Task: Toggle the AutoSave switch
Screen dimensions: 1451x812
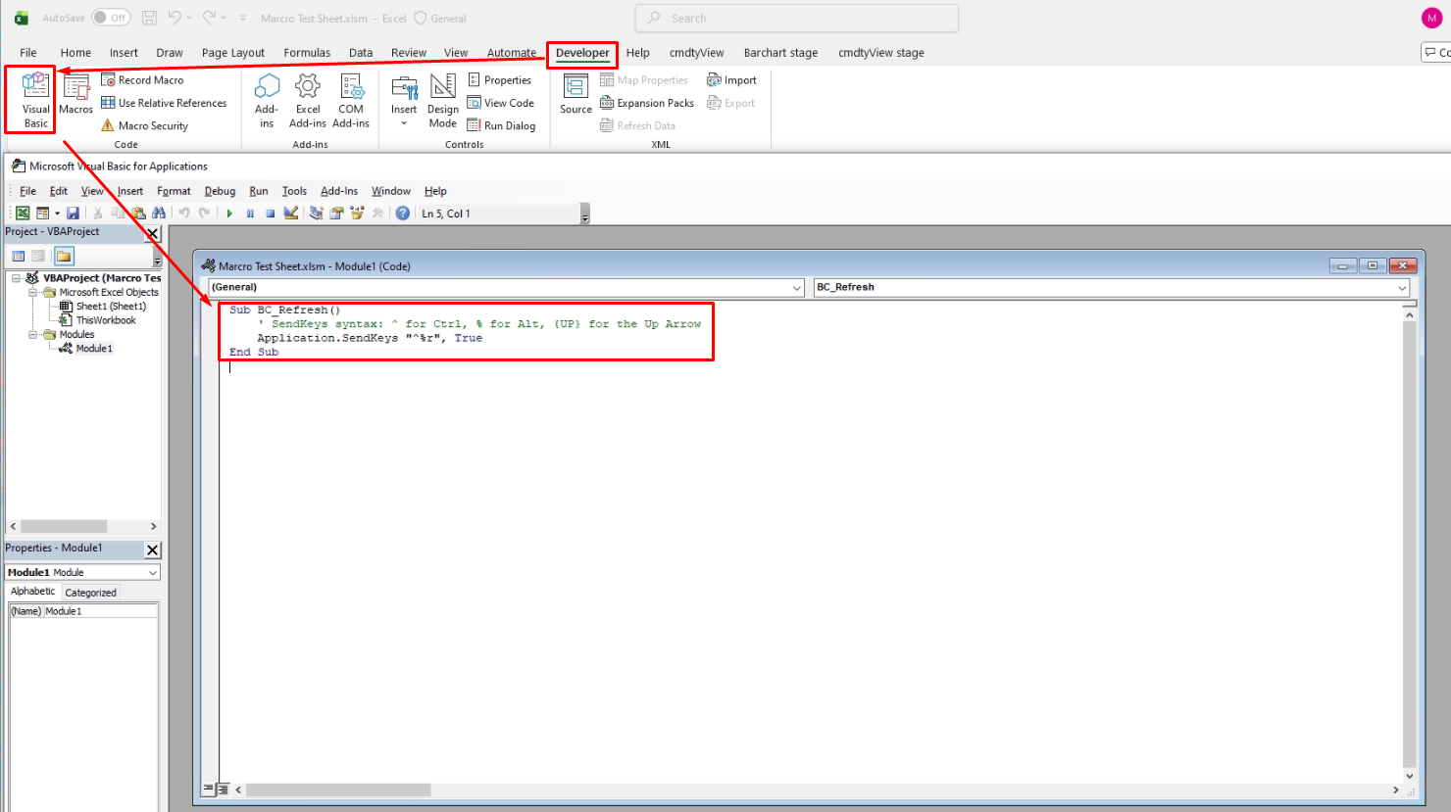Action: point(111,18)
